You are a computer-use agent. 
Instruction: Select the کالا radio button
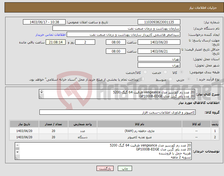click(x=181, y=72)
